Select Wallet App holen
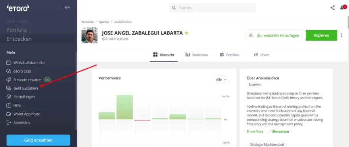 pos(27,114)
